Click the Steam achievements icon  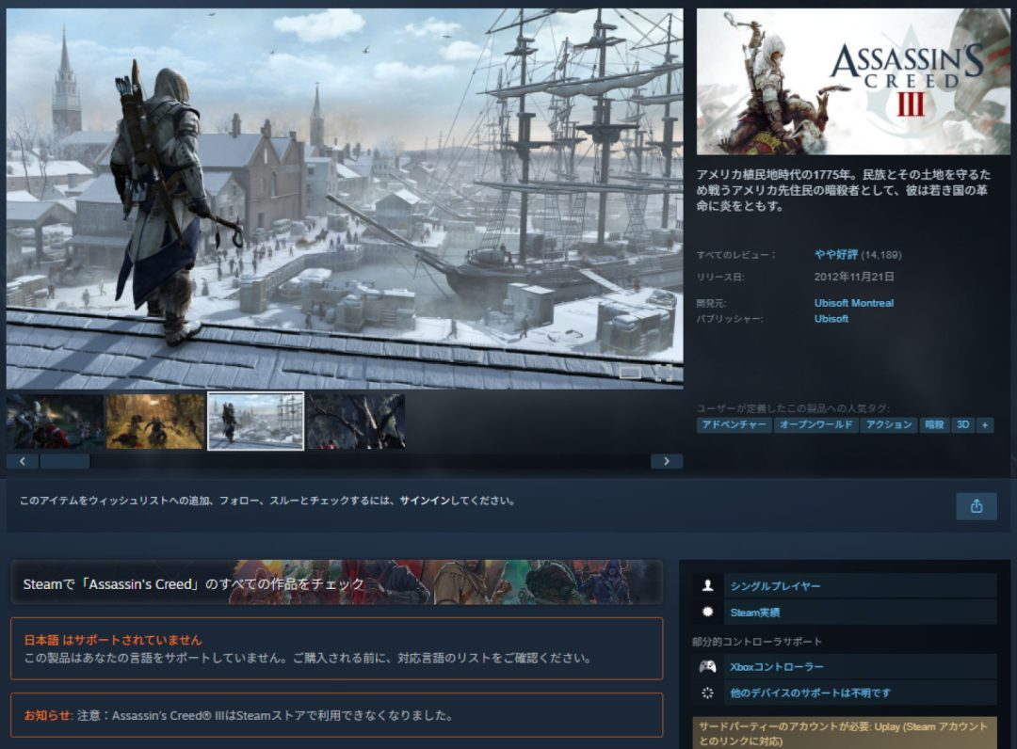point(707,613)
